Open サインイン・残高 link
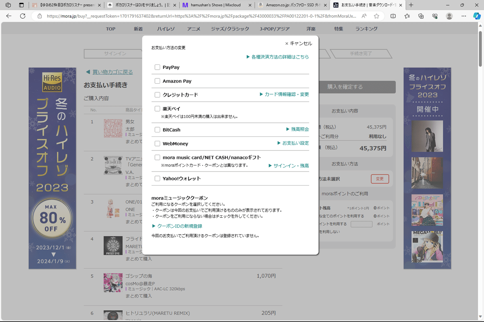 pyautogui.click(x=288, y=166)
